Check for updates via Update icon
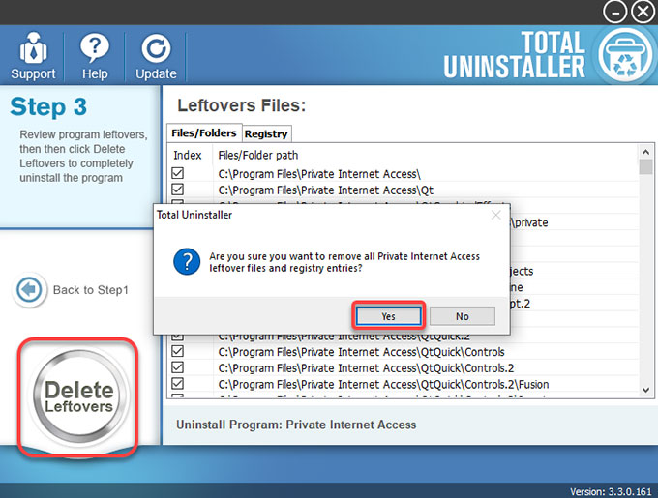The height and width of the screenshot is (498, 658). point(156,56)
